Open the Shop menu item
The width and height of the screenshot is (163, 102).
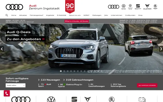(x=140, y=15)
